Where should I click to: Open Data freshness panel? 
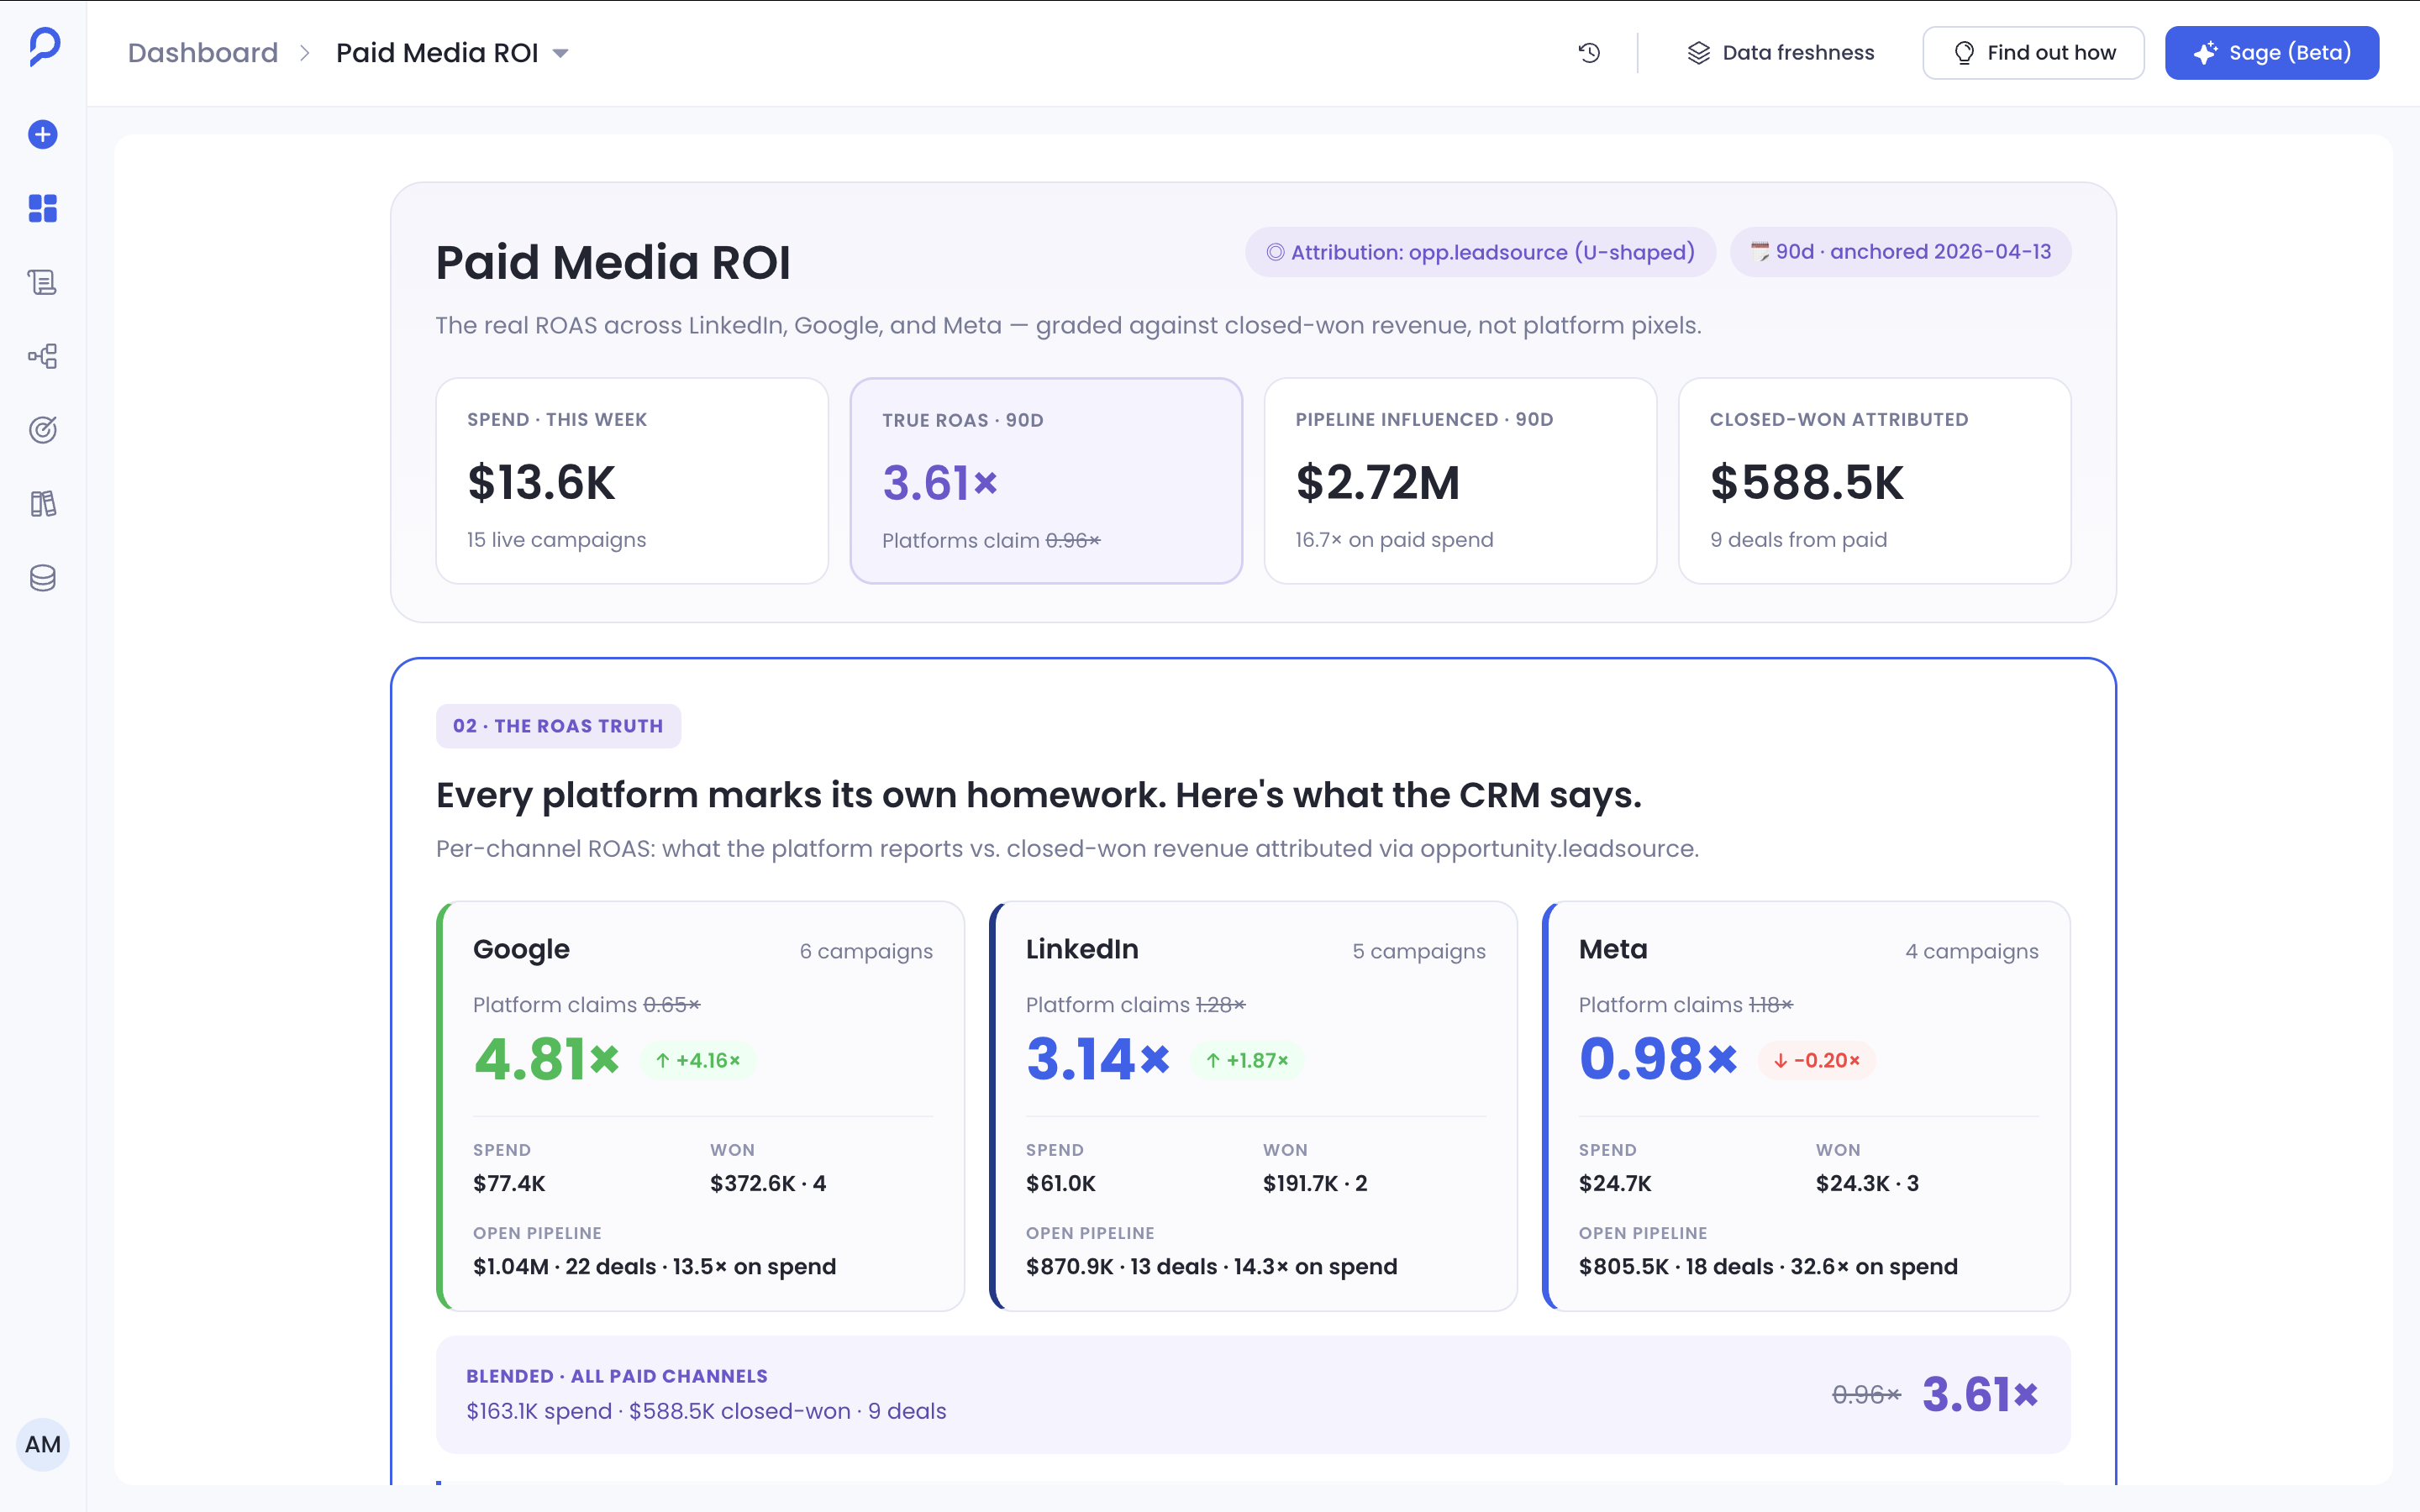1781,53
